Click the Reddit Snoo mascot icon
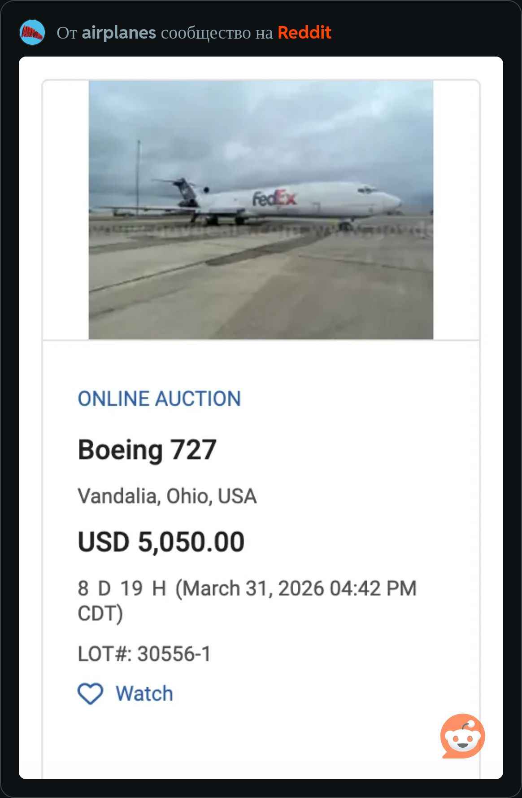522x798 pixels. (x=462, y=736)
